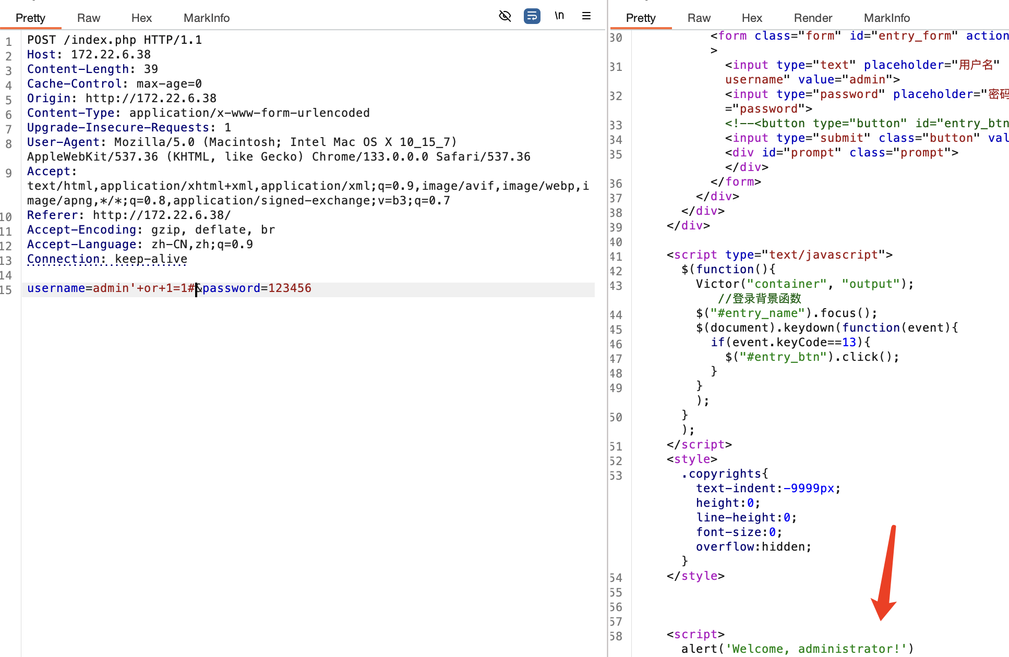Screen dimensions: 1009x657
Task: Click the Accept: header name
Action: (52, 171)
